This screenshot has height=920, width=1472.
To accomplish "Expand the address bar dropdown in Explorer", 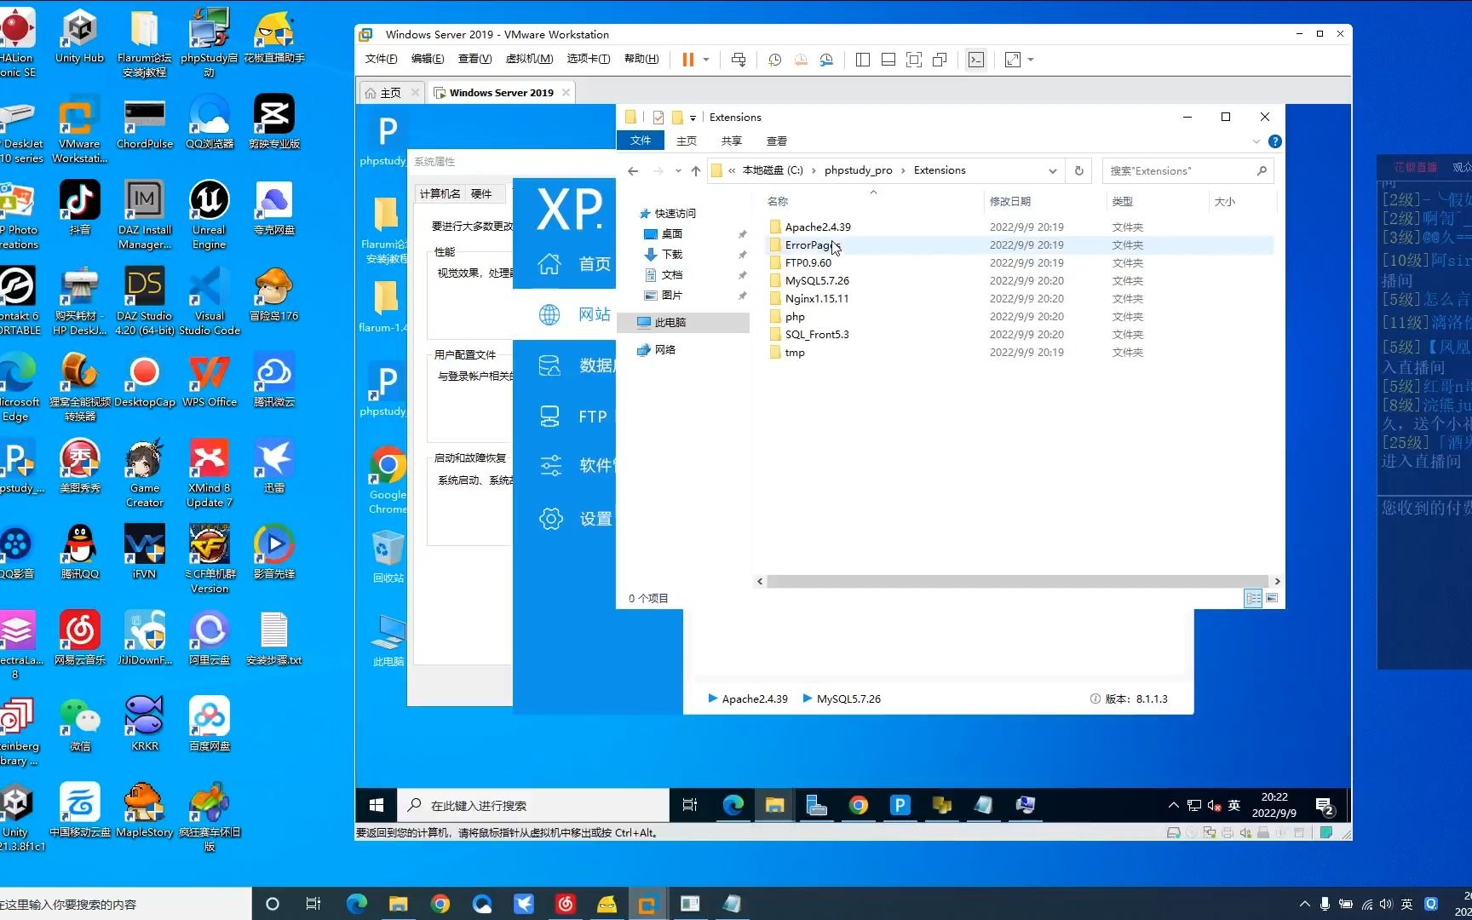I will (x=1053, y=170).
